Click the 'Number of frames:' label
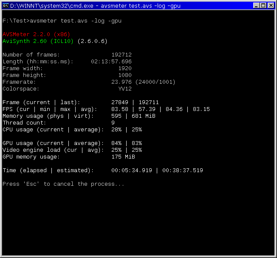 31,55
